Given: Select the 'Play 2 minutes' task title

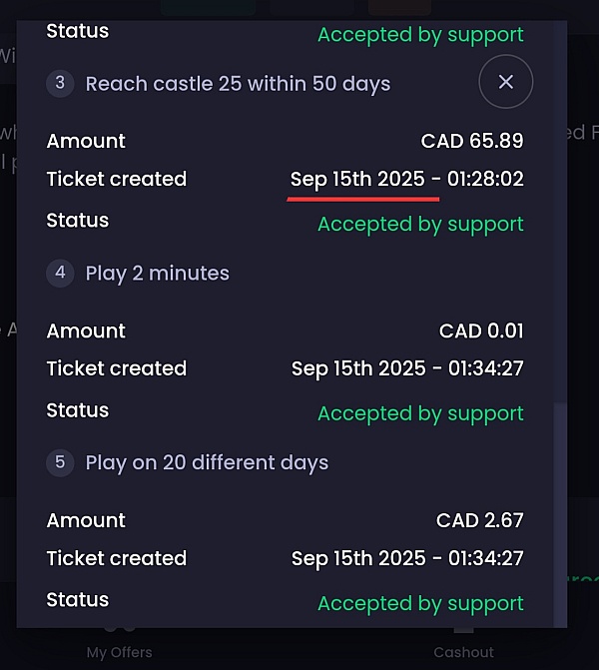Looking at the screenshot, I should click(158, 274).
